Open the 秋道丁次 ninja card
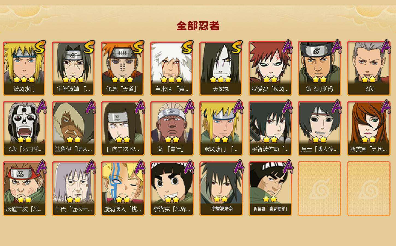The height and width of the screenshot is (246, 396). [24, 189]
